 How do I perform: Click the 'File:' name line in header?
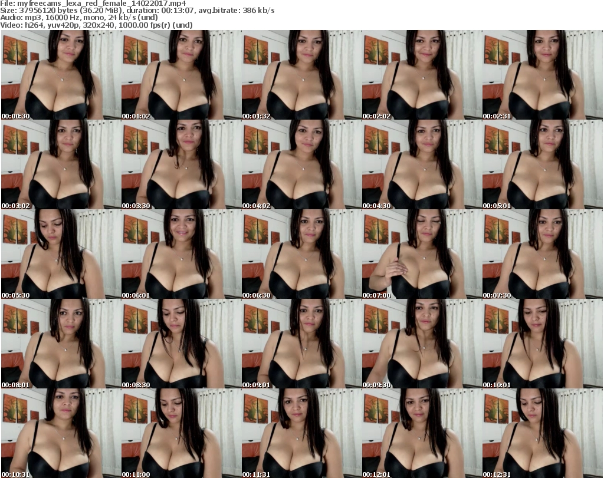point(93,4)
